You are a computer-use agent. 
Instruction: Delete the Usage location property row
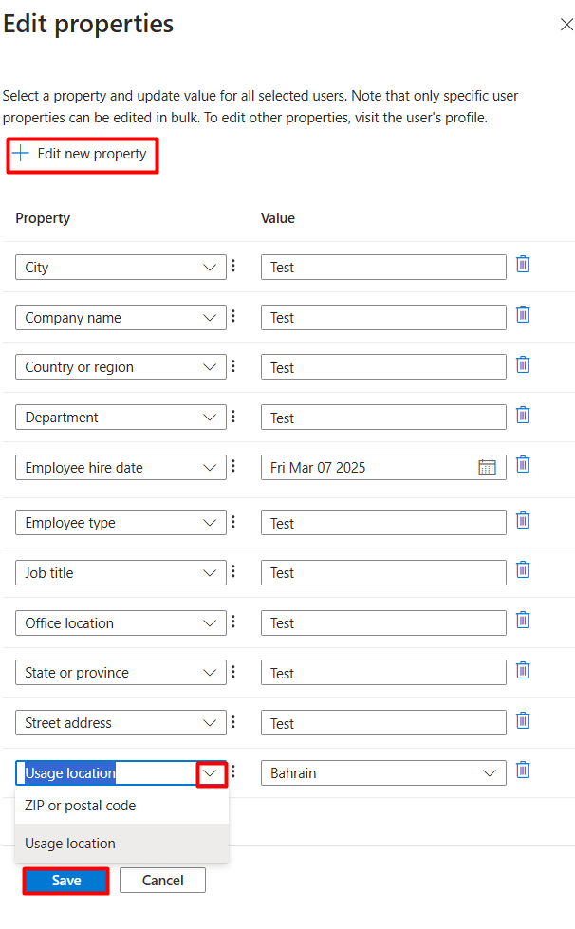click(523, 771)
